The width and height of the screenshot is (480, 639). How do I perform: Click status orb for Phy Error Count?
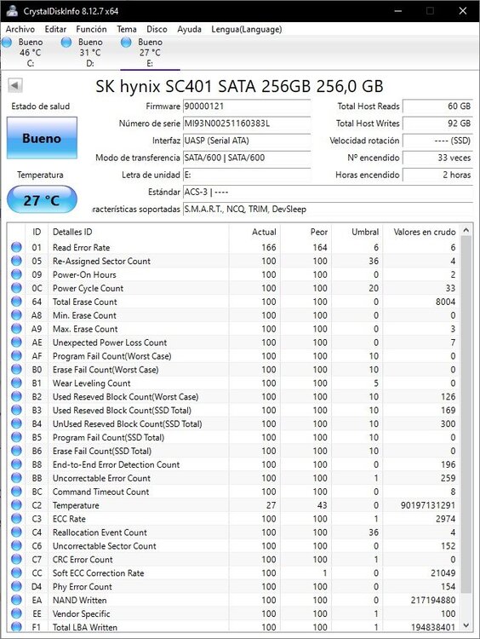[17, 586]
